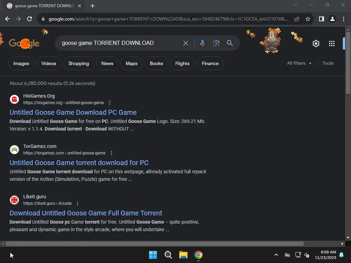
Task: Click the TorGamez.com site favicon
Action: pos(14,149)
